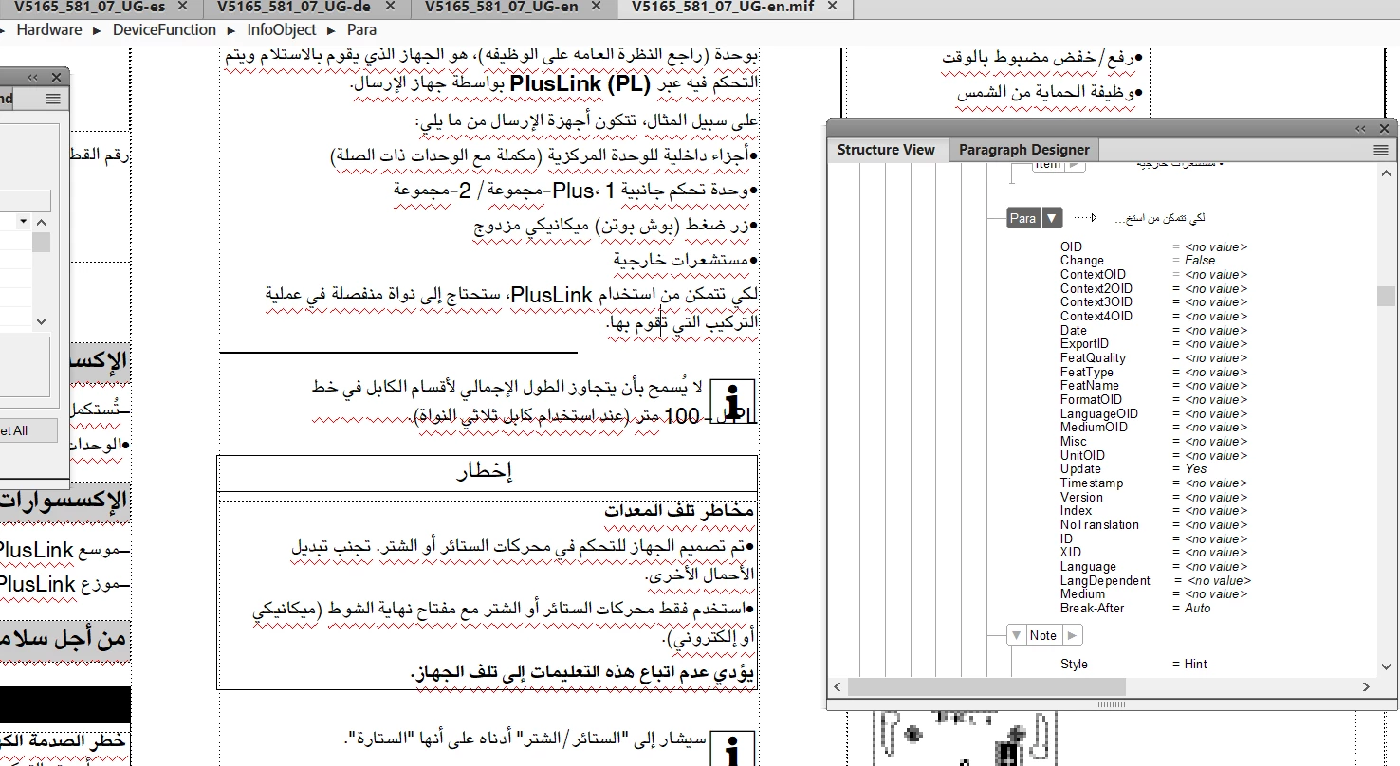The image size is (1400, 766).
Task: Close the V5165_581_07_UG-en tab
Action: (596, 6)
